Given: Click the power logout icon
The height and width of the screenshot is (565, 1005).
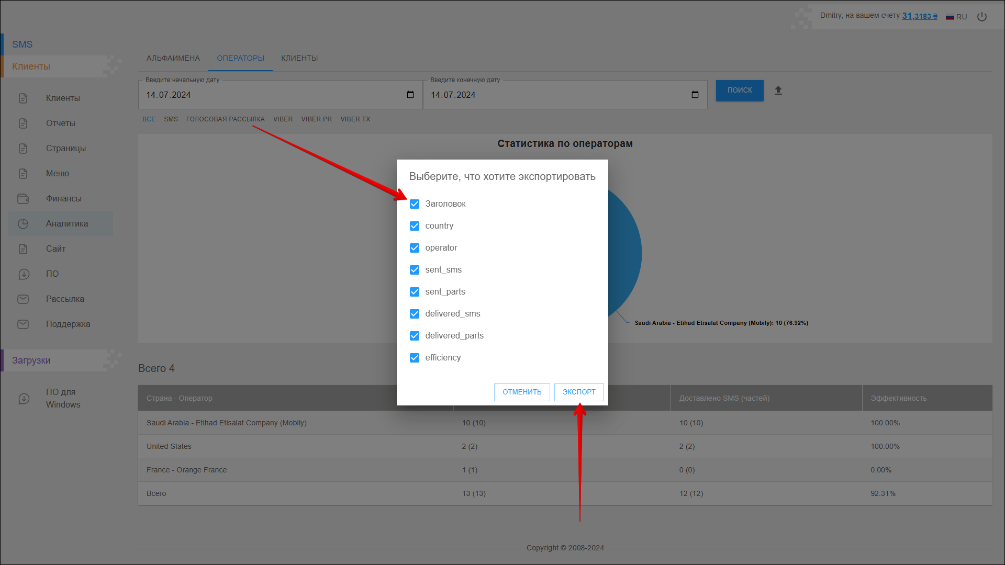Looking at the screenshot, I should click(982, 17).
